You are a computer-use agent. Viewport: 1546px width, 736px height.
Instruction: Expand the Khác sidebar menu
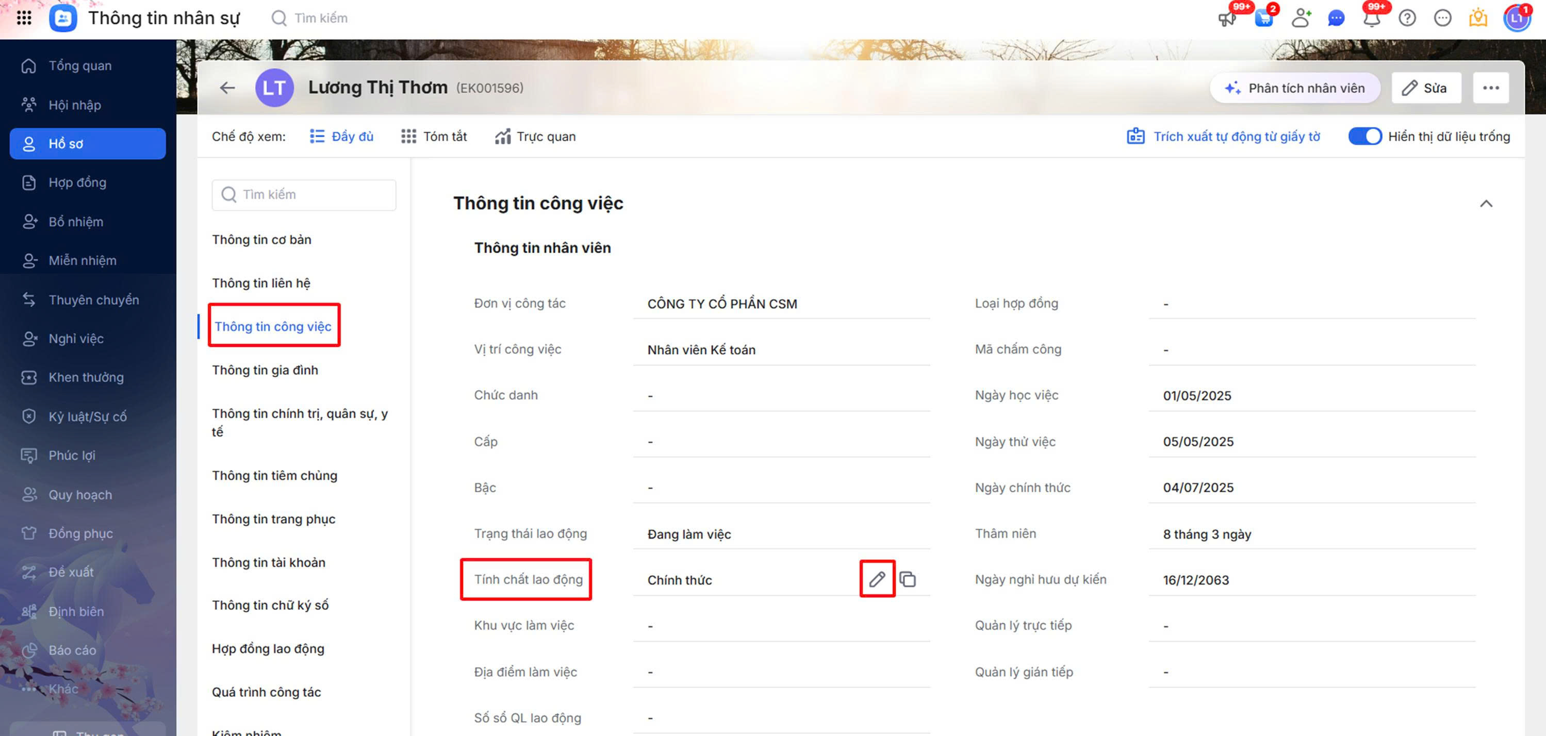click(63, 689)
